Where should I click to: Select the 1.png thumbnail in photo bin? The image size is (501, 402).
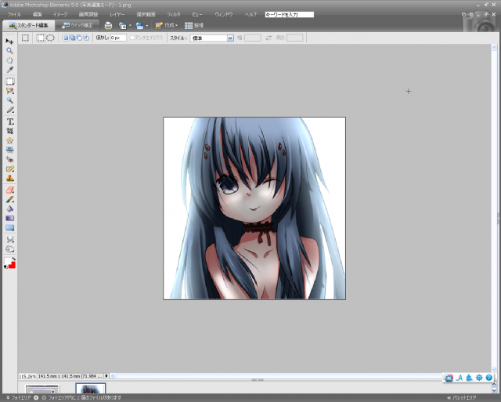[x=91, y=389]
